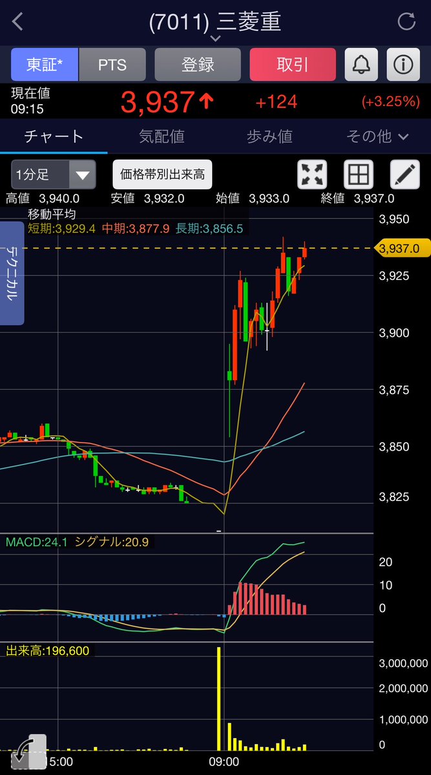Screen dimensions: 431x775
Task: Switch to the チャート tab
Action: 54,136
